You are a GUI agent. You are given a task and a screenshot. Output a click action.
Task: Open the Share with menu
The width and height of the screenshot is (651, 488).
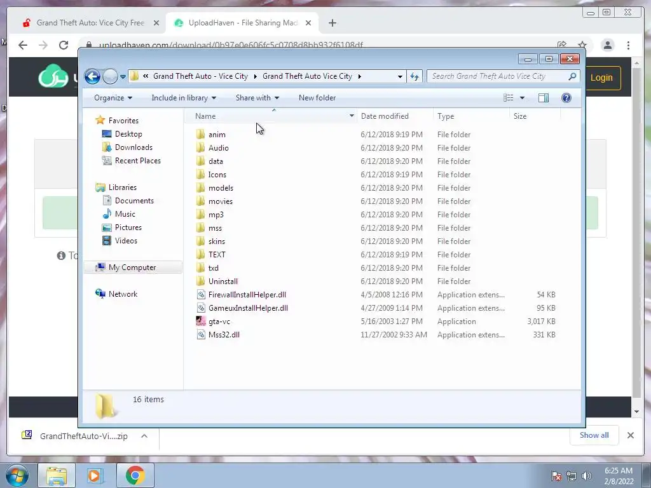[x=257, y=98]
